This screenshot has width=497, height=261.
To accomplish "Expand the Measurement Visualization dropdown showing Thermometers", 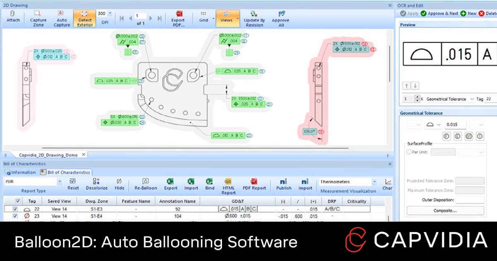I will [374, 181].
